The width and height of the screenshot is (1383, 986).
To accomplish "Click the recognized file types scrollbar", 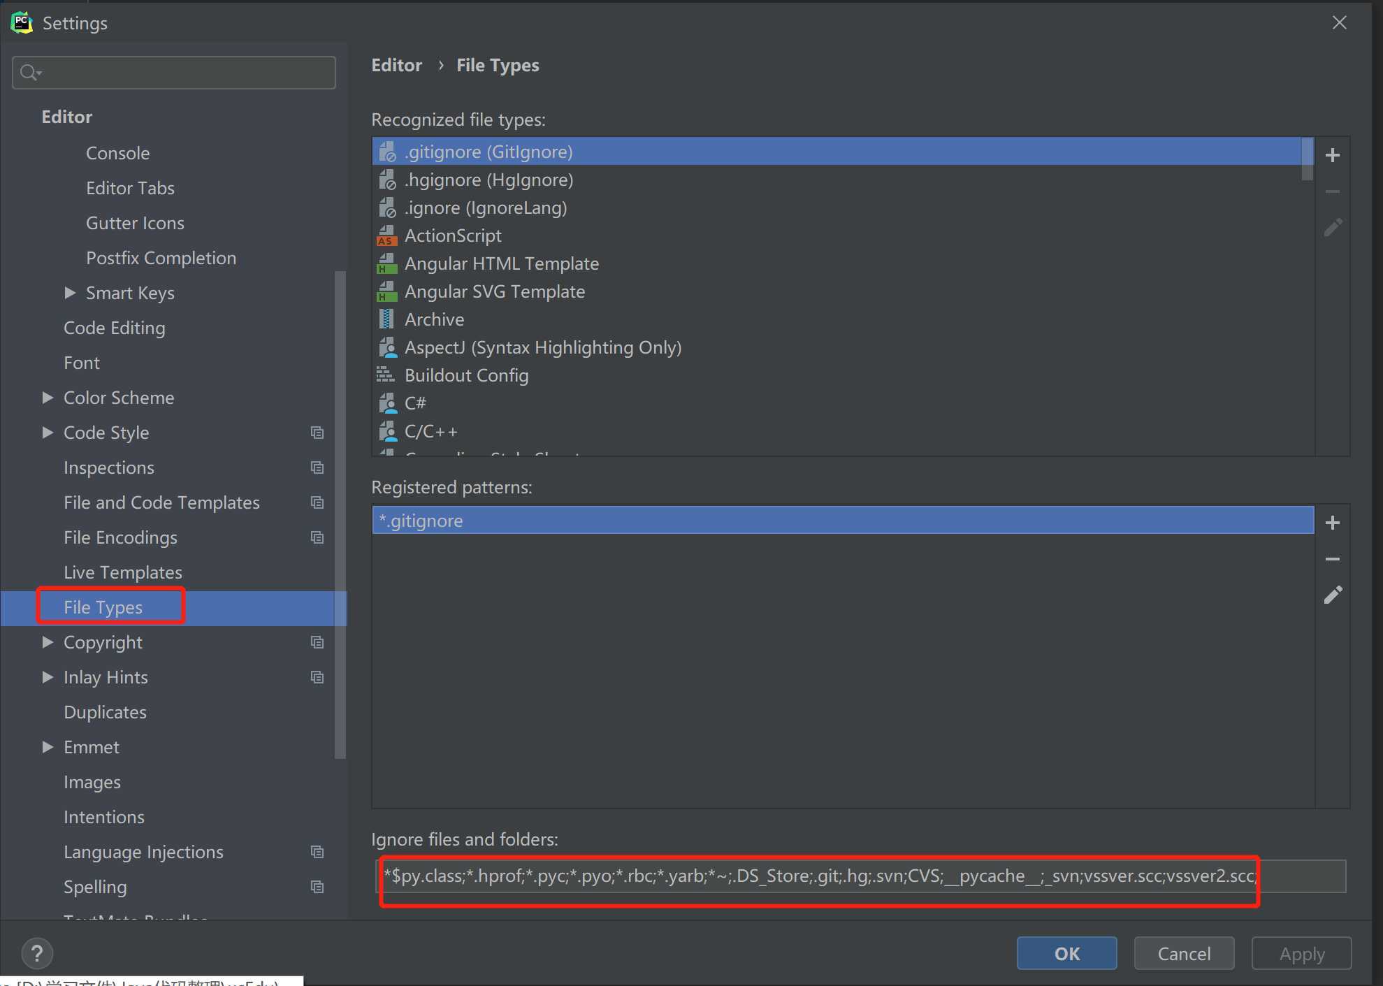I will [x=1307, y=159].
